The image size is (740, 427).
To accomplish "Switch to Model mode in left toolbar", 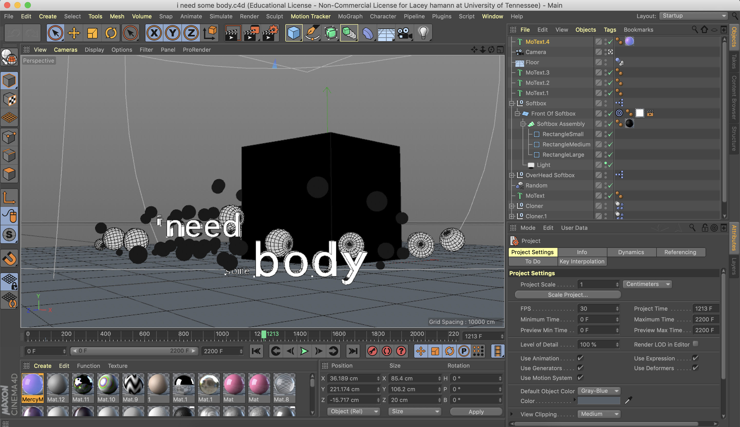I will click(9, 81).
